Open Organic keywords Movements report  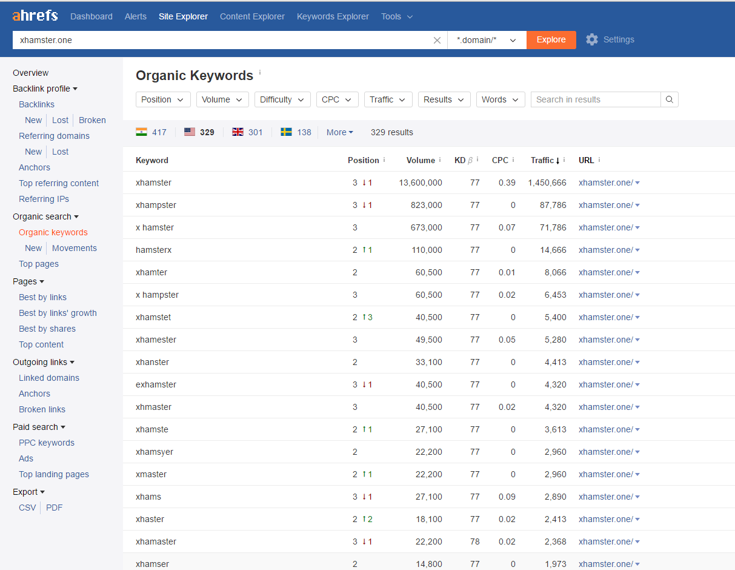tap(75, 248)
